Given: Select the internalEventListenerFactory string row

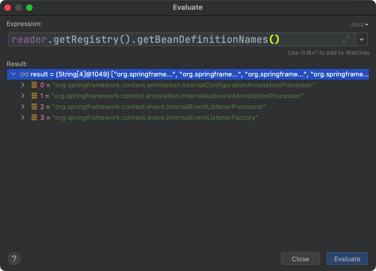Looking at the screenshot, I should coord(155,118).
